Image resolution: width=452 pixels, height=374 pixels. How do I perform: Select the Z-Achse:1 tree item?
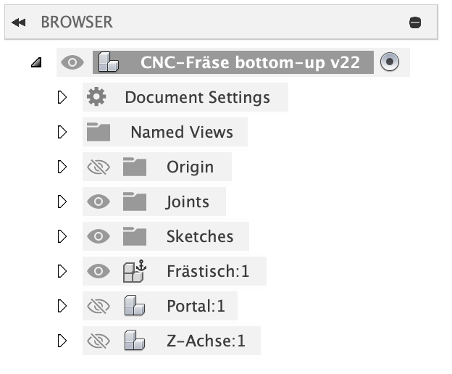point(206,341)
